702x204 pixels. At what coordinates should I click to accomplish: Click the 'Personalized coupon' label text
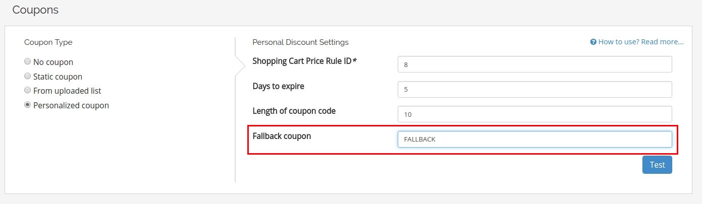click(71, 105)
